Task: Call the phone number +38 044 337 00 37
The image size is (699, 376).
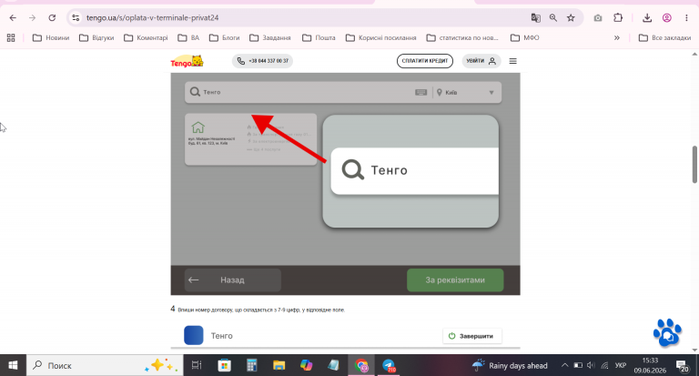Action: (262, 61)
